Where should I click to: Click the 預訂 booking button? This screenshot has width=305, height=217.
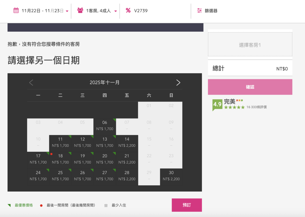187,205
